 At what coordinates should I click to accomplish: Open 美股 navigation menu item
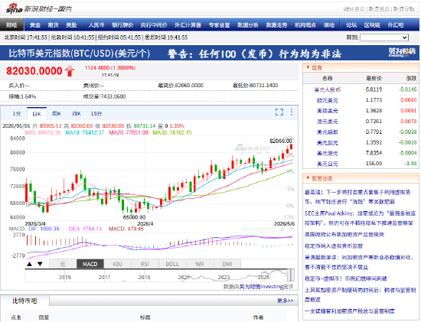pos(71,25)
